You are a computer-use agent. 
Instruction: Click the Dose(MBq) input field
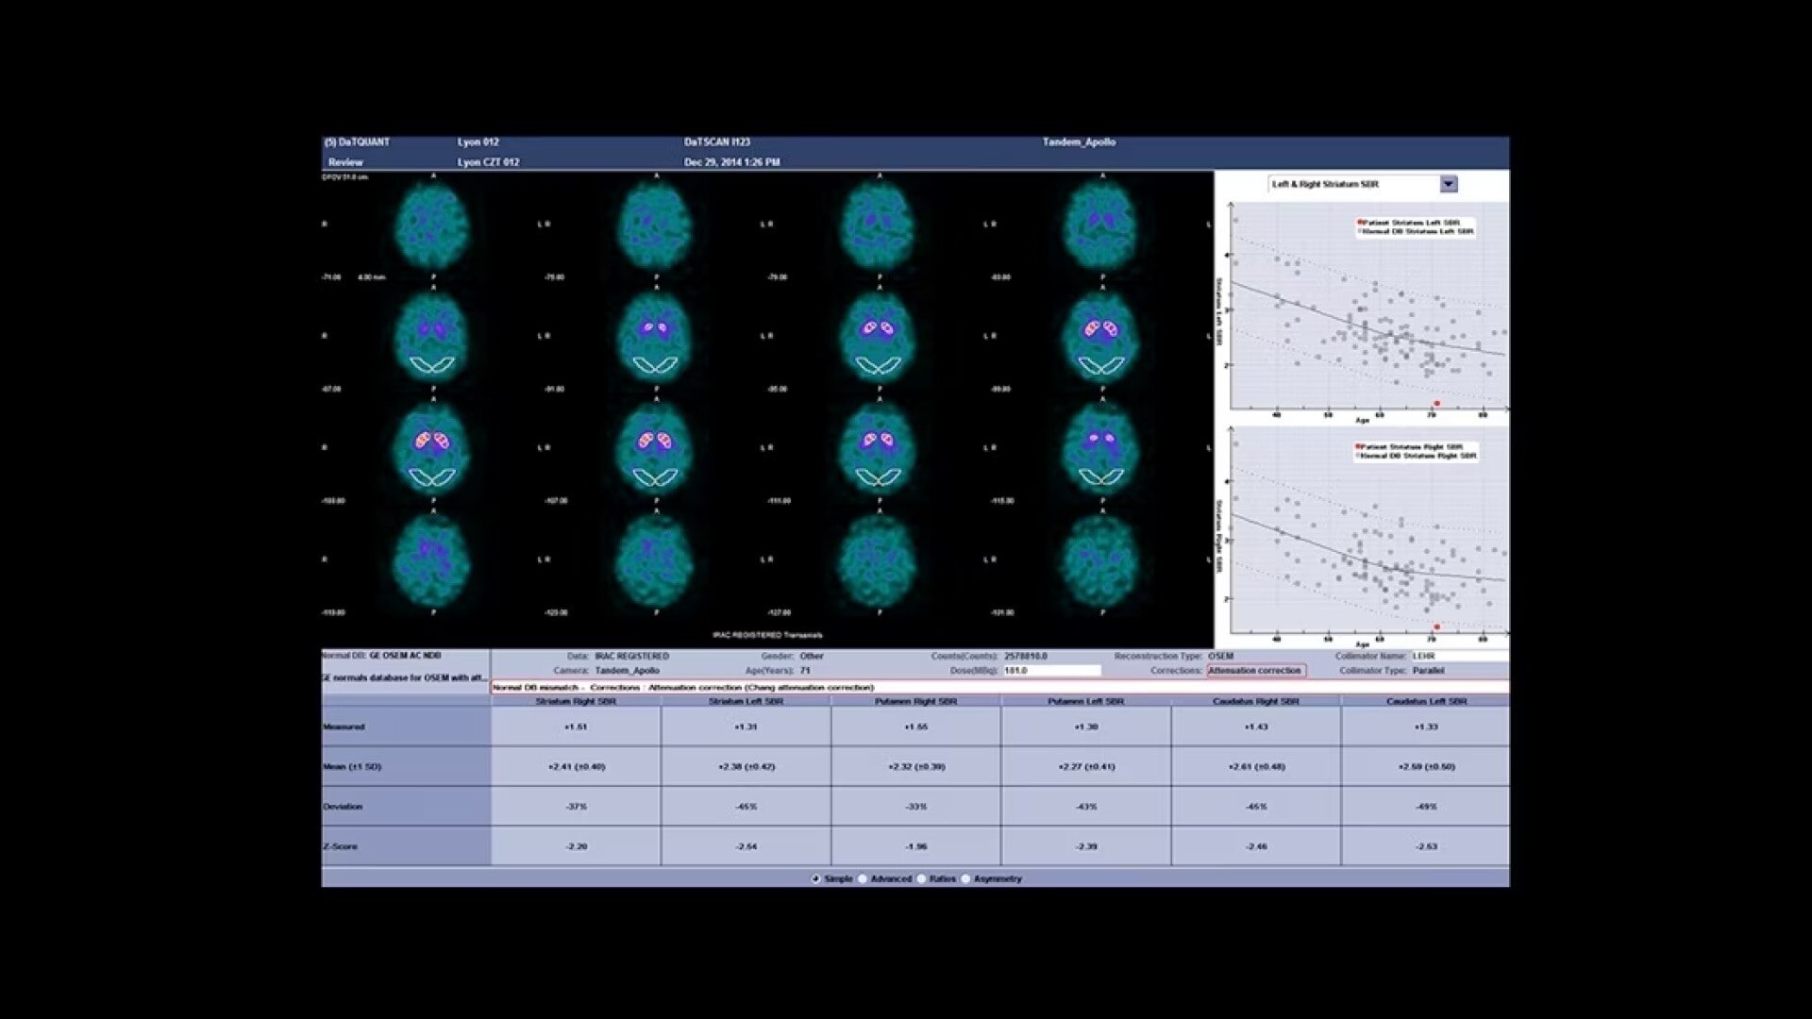tap(1051, 671)
